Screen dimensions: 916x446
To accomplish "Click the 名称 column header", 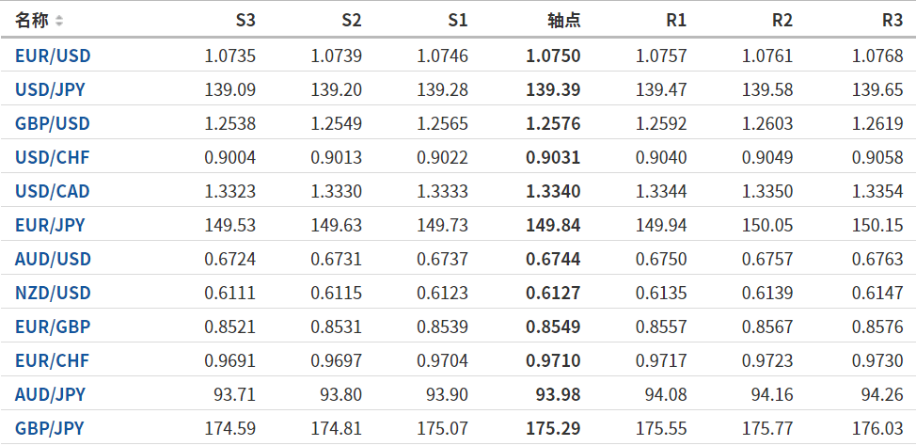I will click(x=31, y=21).
